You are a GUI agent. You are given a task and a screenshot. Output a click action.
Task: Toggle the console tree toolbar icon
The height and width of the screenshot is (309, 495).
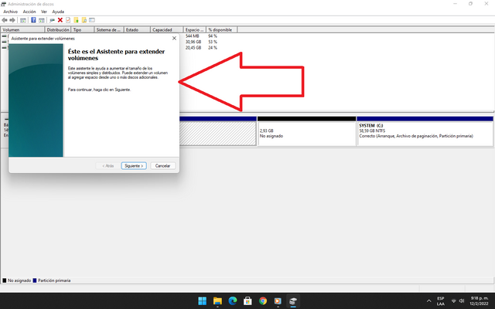click(x=23, y=20)
